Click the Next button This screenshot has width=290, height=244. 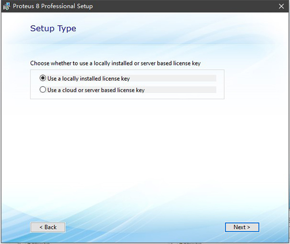(242, 227)
